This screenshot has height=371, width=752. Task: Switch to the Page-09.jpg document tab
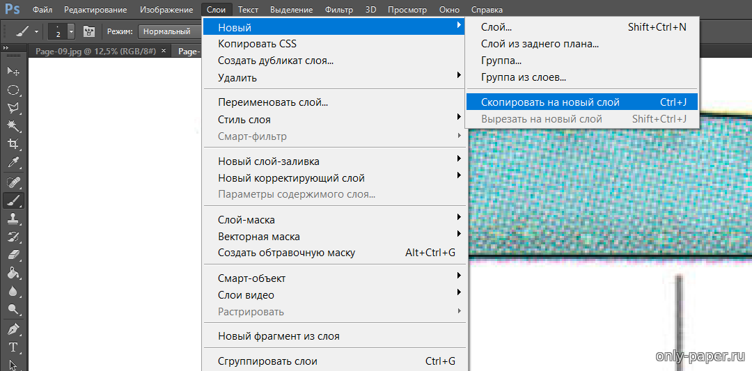click(94, 51)
